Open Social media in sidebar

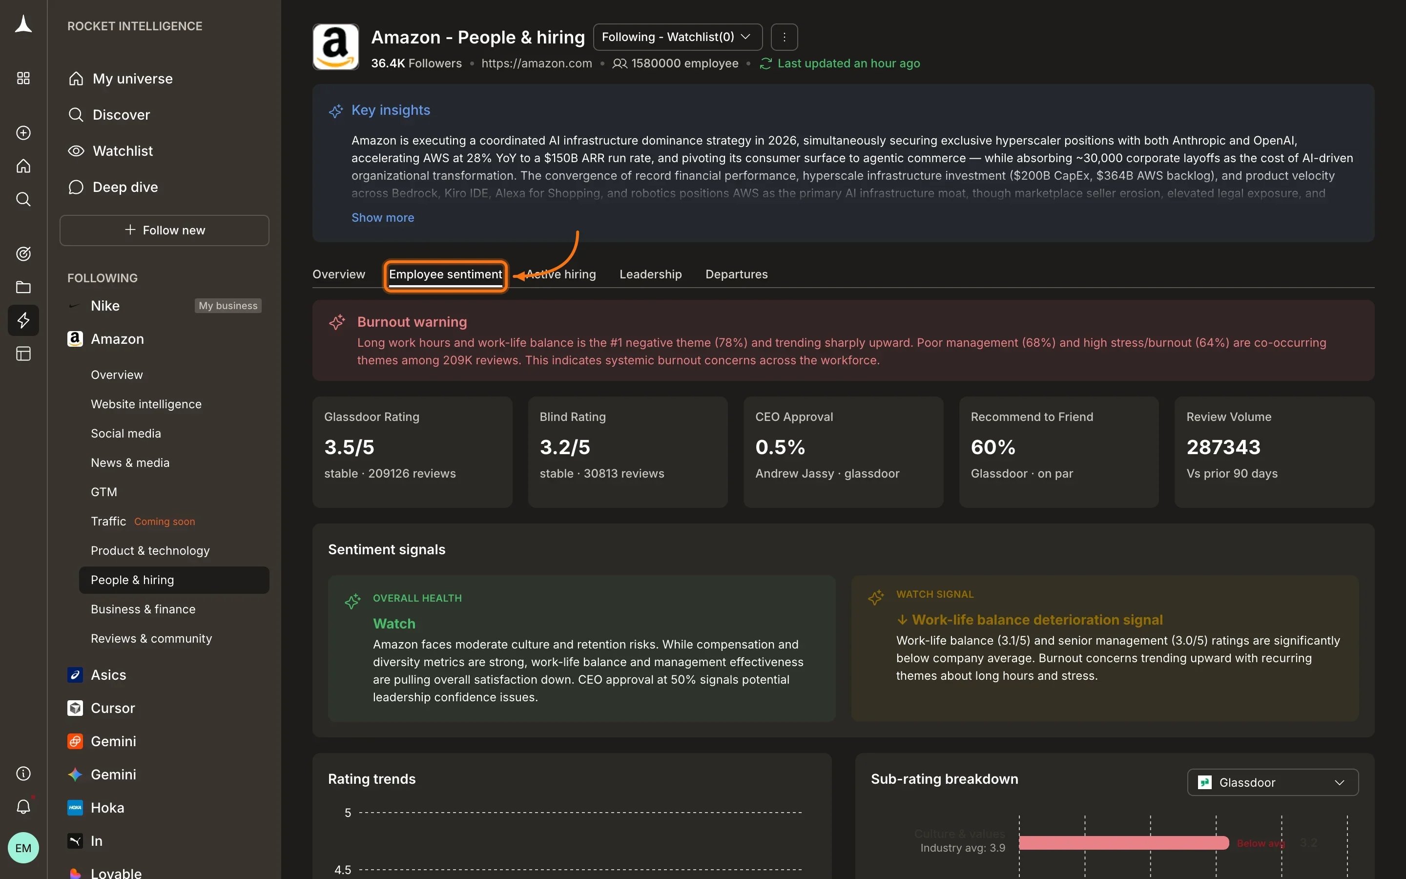[126, 434]
